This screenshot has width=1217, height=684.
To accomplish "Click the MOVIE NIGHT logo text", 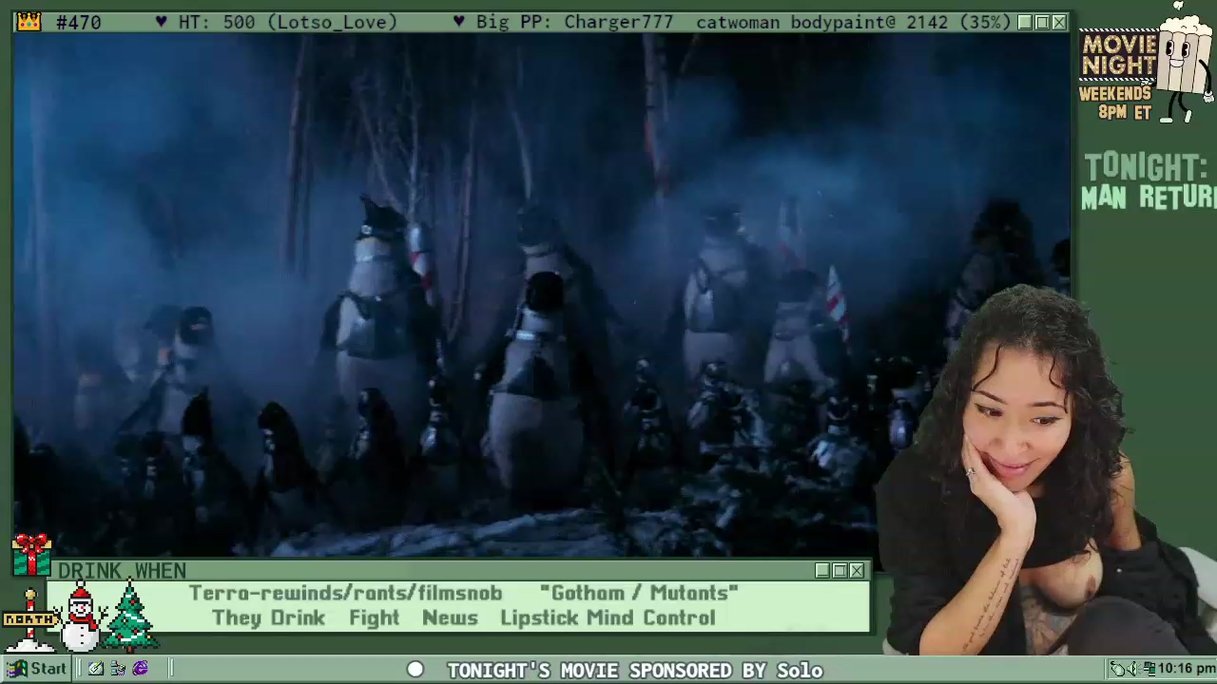I will (x=1118, y=54).
